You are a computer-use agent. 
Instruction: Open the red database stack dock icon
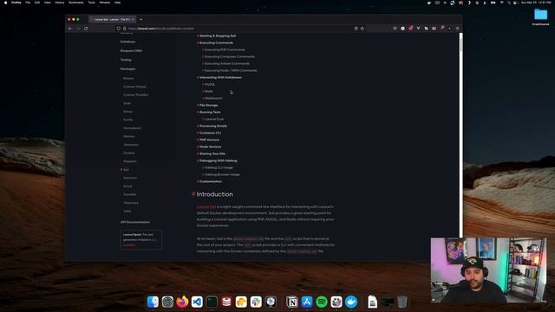(x=226, y=302)
